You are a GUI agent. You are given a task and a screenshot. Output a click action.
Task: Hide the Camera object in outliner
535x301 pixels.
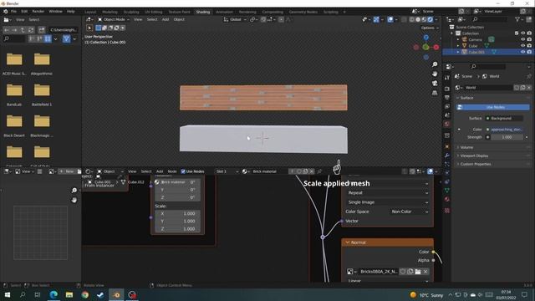coord(522,39)
